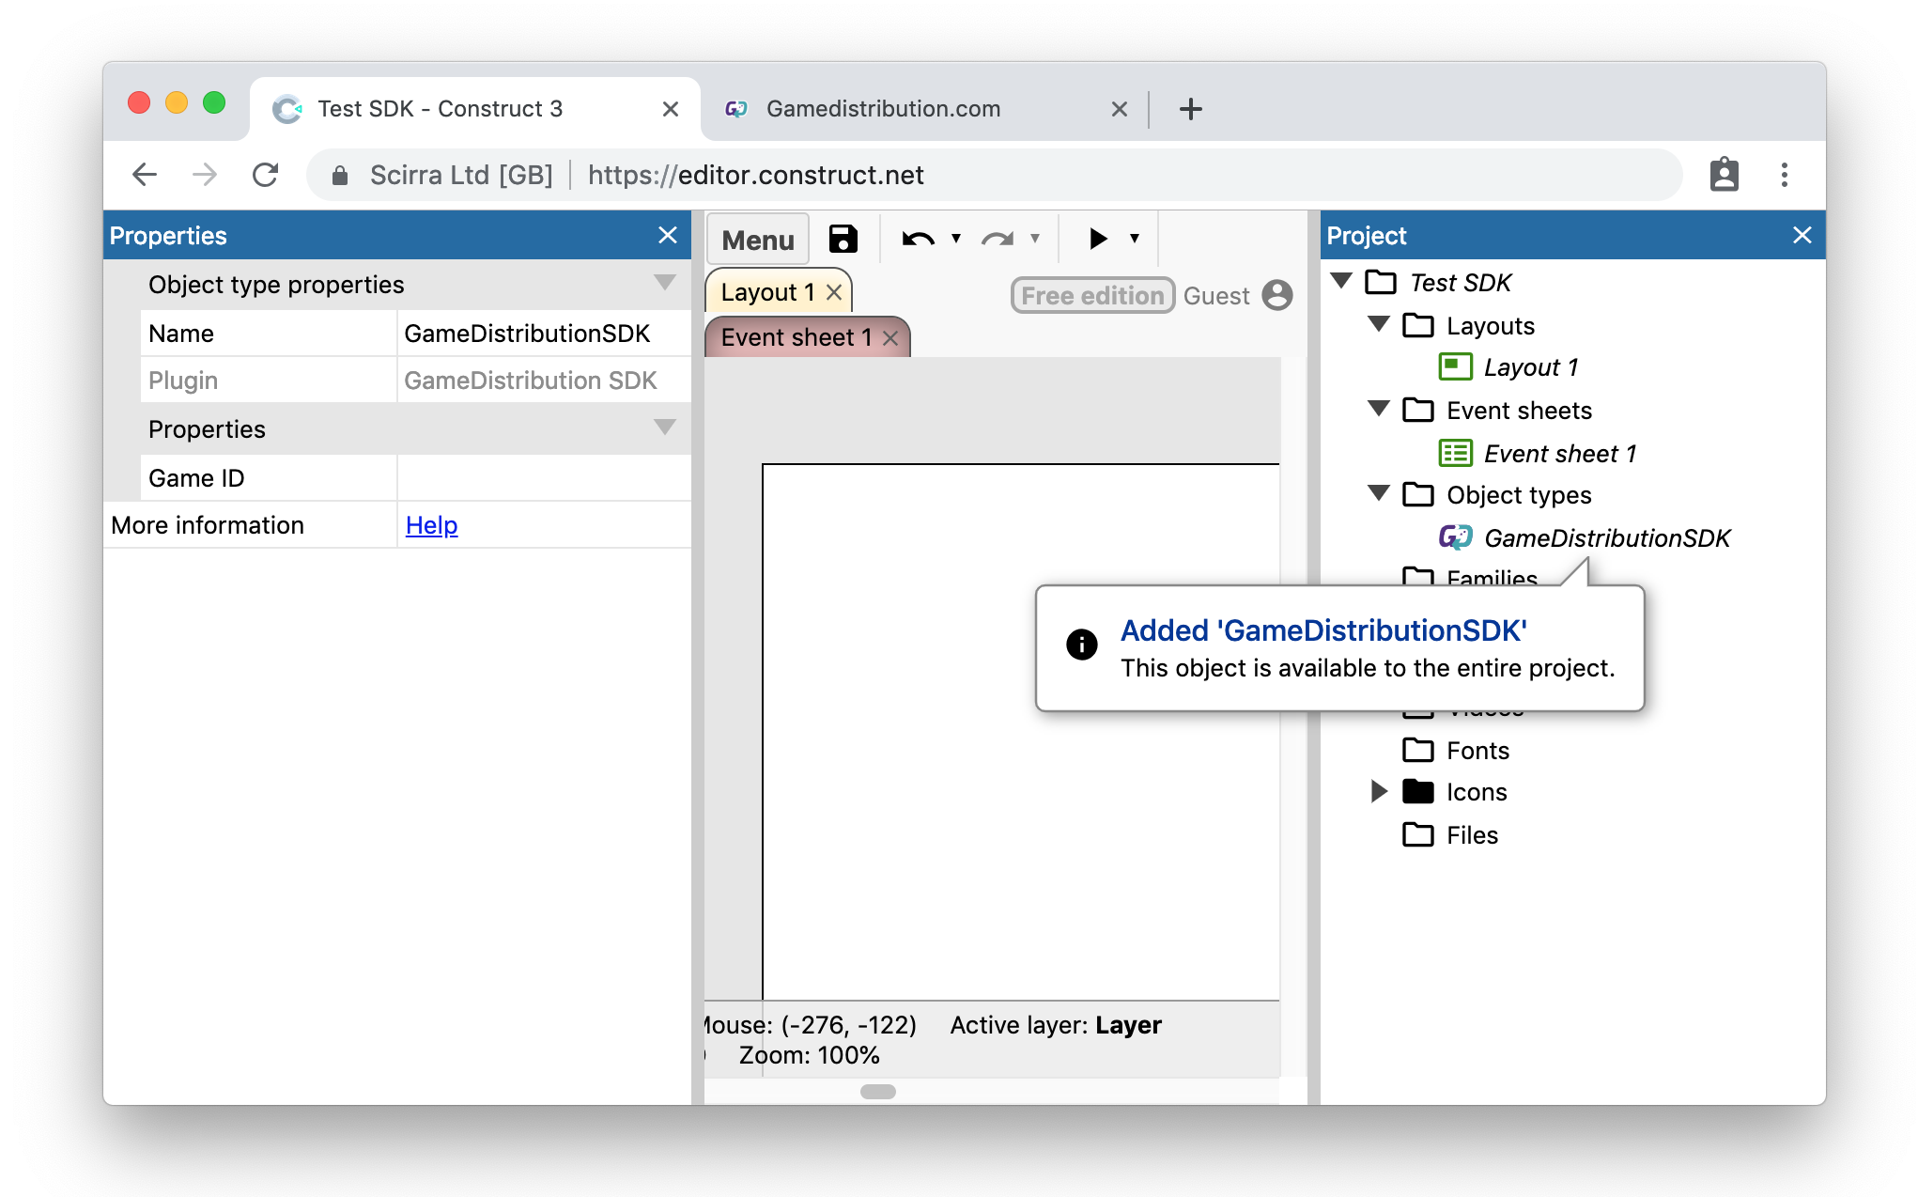Open the Menu button
The image size is (1918, 1197).
pos(757,240)
